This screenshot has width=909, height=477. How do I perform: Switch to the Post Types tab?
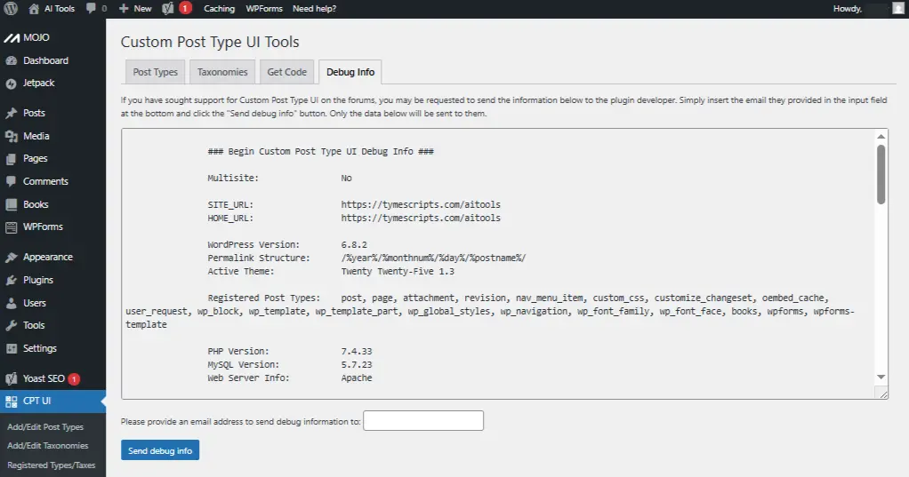point(155,72)
